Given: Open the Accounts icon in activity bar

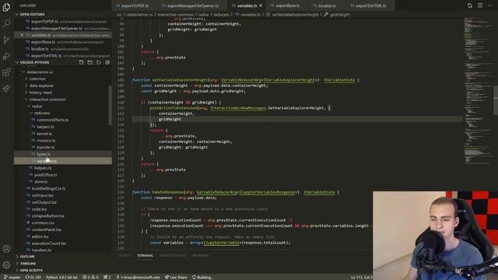Looking at the screenshot, I should (6, 249).
